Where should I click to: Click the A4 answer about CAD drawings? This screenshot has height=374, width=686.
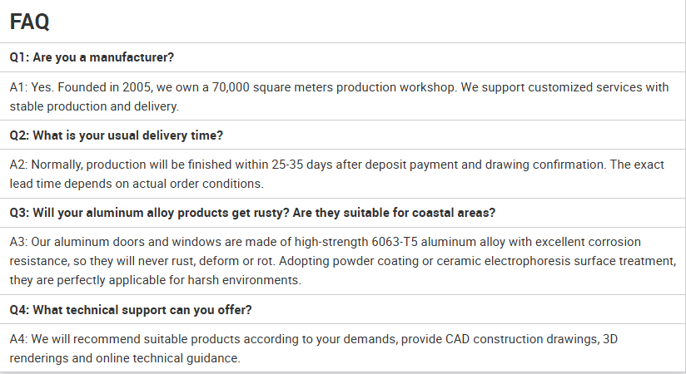click(313, 349)
